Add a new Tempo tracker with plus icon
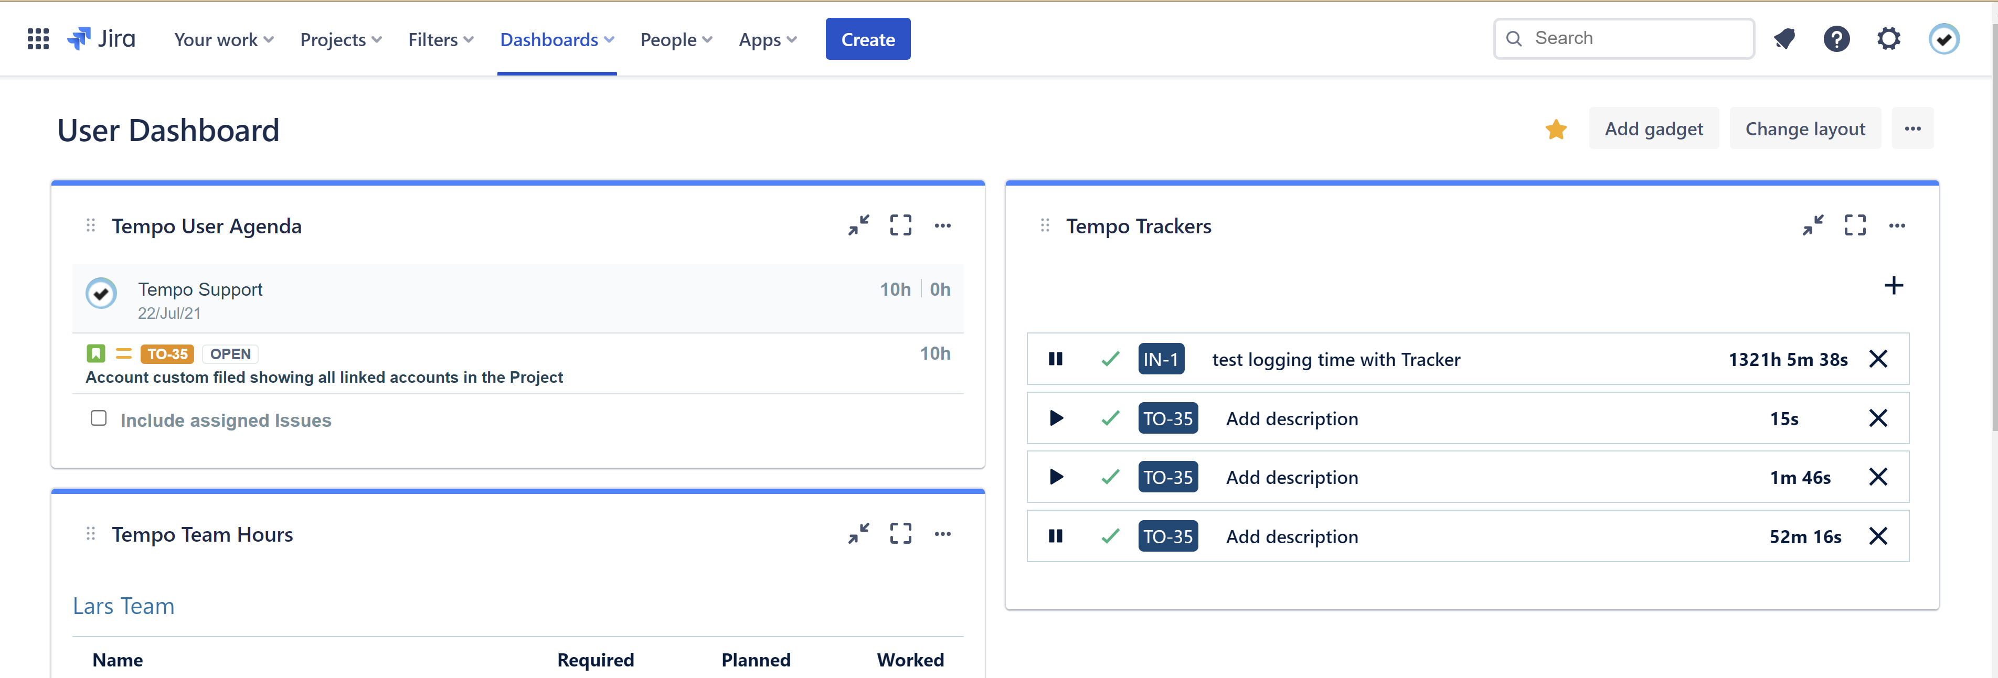The image size is (1998, 678). 1894,285
